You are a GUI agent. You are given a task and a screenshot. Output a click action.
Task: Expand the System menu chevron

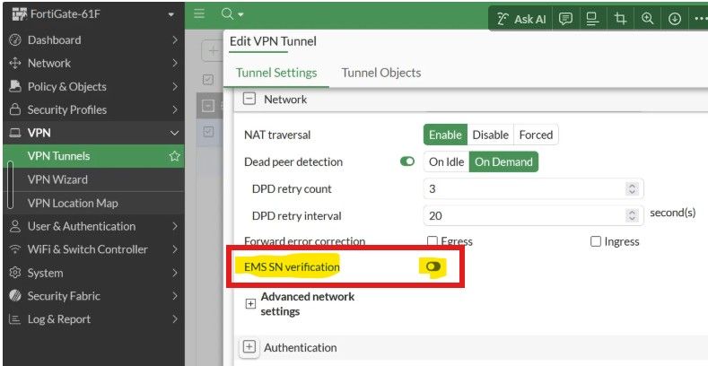(175, 273)
